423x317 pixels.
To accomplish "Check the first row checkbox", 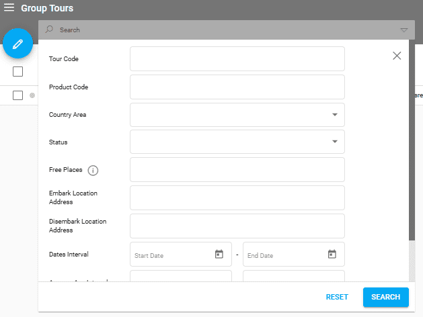I will 18,95.
